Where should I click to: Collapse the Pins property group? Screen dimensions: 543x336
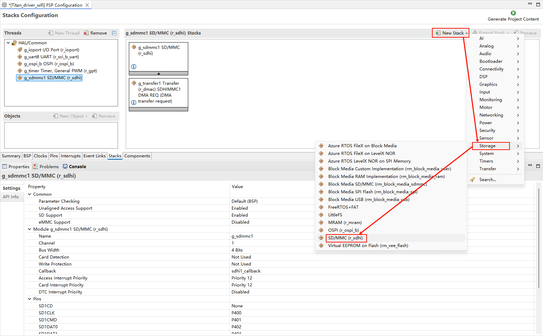[x=30, y=299]
